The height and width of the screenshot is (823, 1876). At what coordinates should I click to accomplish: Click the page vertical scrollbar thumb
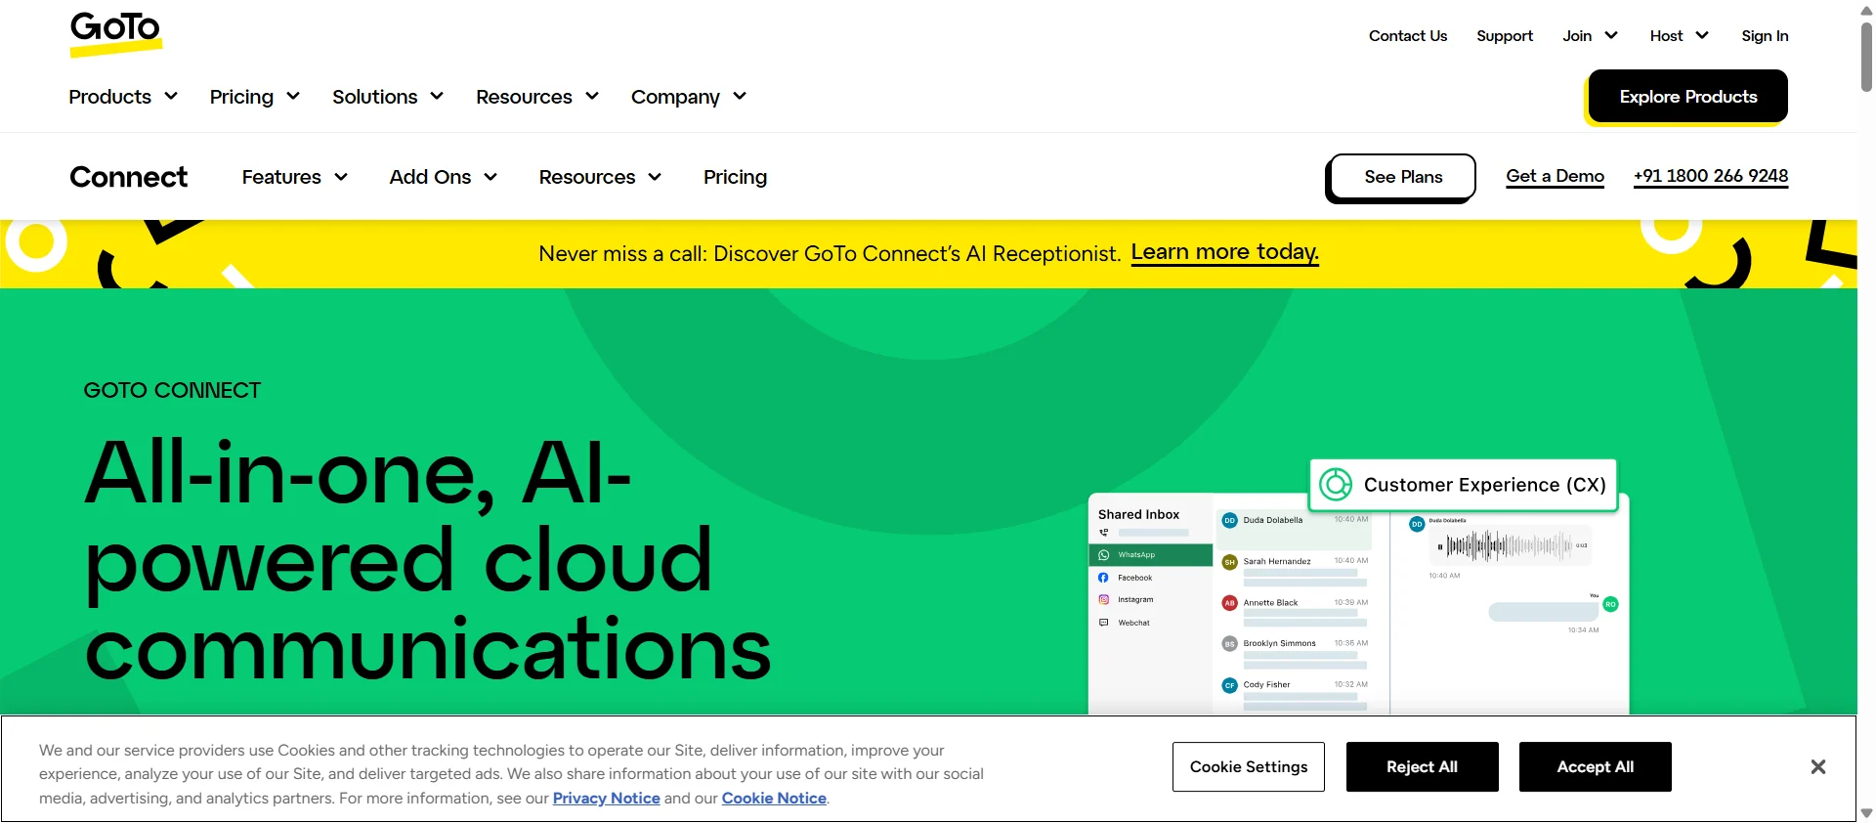coord(1866,57)
